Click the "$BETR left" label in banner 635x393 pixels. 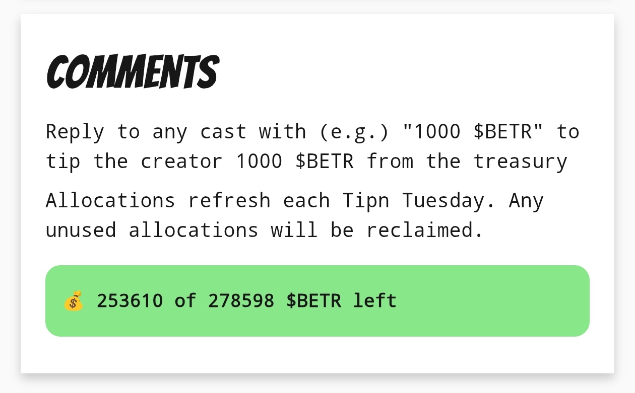click(x=341, y=301)
